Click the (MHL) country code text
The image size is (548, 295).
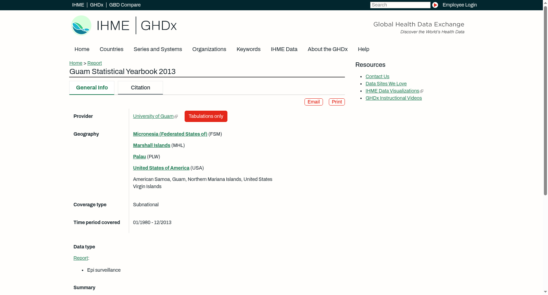[x=178, y=145]
